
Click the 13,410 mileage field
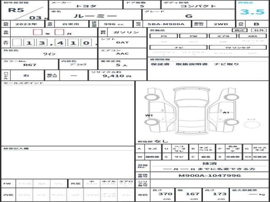[51, 43]
